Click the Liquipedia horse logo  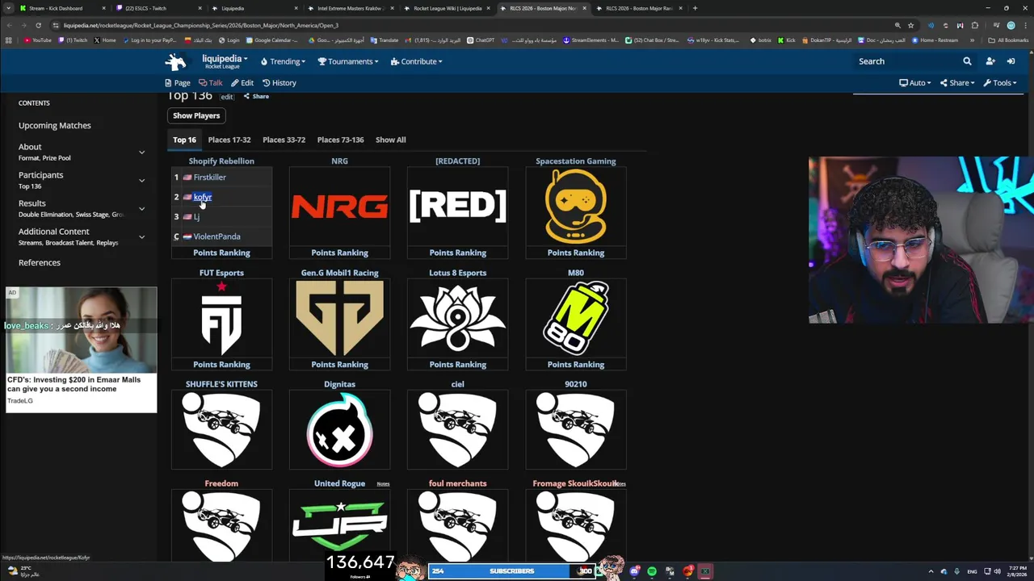175,61
